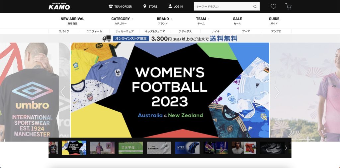
Task: Click the スパイク quick link
Action: [64, 31]
